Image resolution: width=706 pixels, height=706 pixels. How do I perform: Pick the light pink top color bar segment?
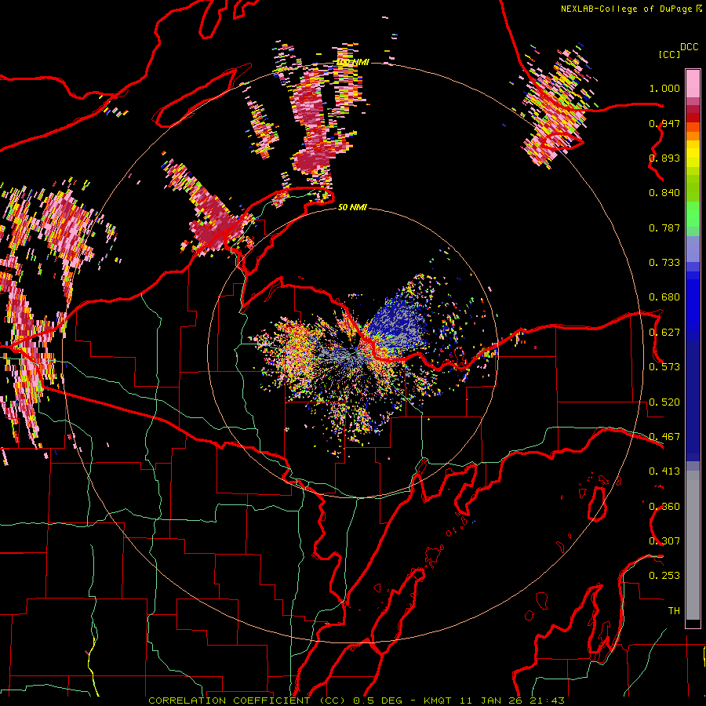[x=693, y=83]
